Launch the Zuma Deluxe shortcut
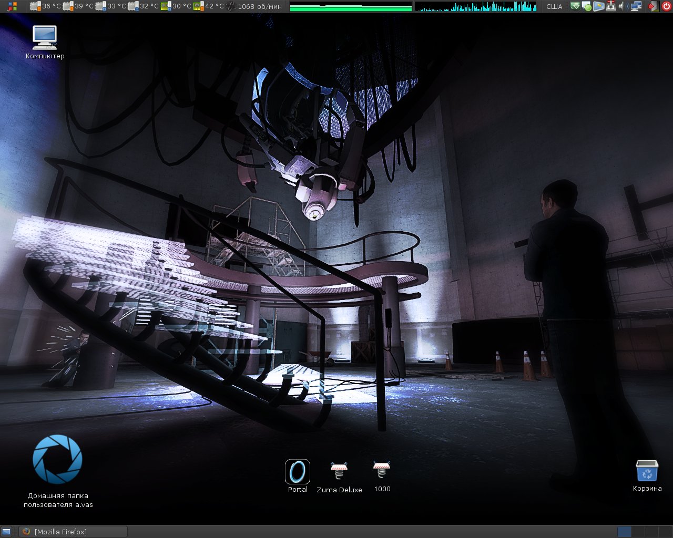 339,477
